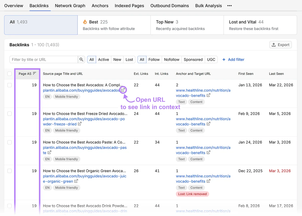
Task: Open the avocado-powder-freeze-dried source URL externally
Action: pos(80,124)
